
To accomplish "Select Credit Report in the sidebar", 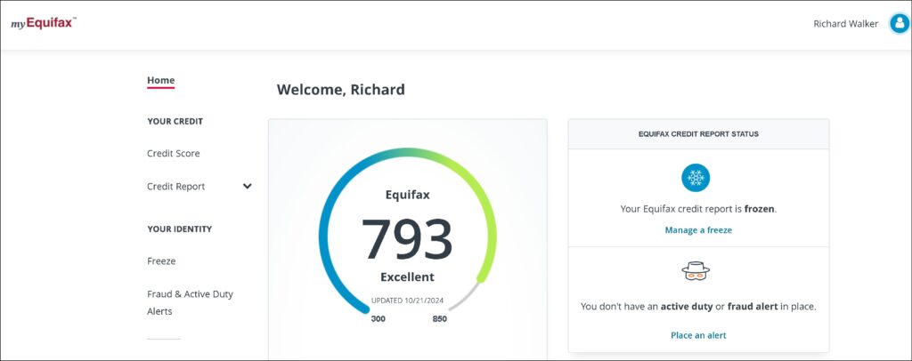I will (176, 187).
